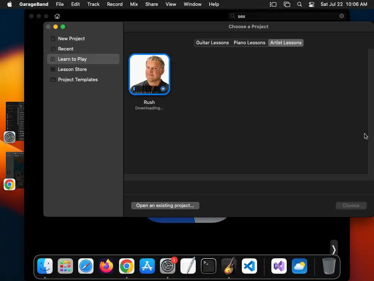Open Finder from the Dock
The width and height of the screenshot is (374, 281).
tap(45, 266)
